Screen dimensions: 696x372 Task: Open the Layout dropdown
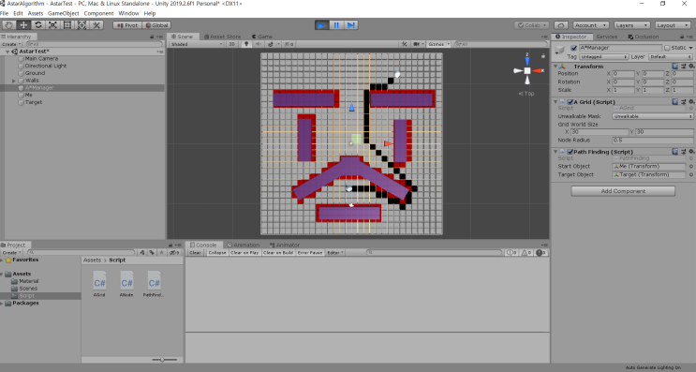point(673,25)
